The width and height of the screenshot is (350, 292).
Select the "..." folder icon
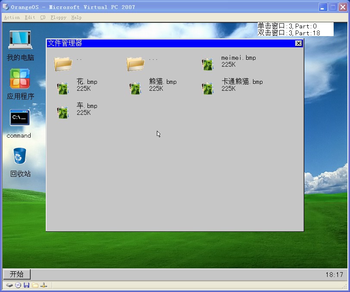click(135, 64)
